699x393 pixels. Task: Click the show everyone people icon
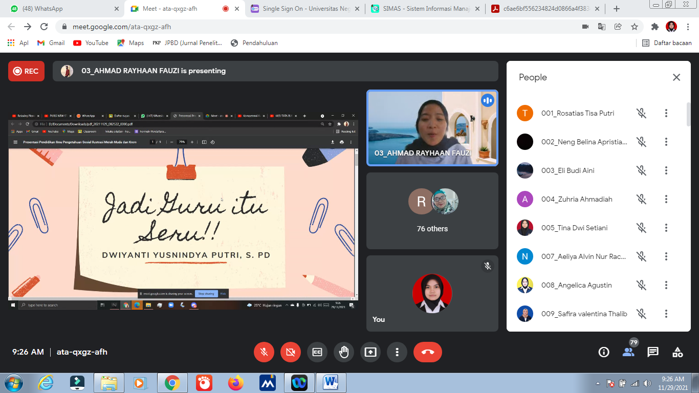(628, 352)
